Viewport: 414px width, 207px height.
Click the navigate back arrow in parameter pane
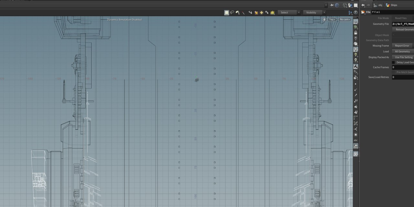pyautogui.click(x=363, y=5)
